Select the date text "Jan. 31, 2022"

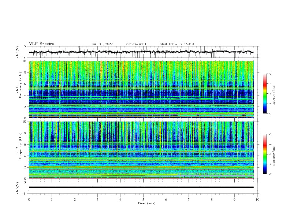[102, 44]
